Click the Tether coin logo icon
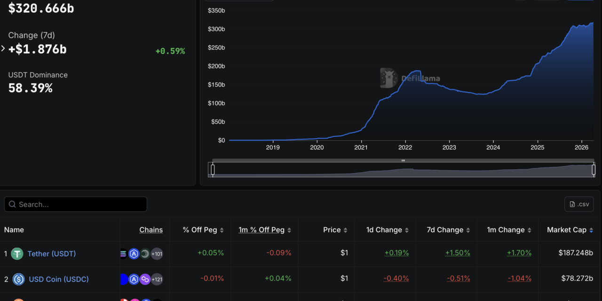This screenshot has width=602, height=301. [17, 253]
